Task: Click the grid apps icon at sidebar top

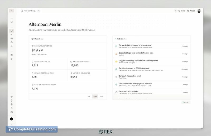Action: point(12,11)
